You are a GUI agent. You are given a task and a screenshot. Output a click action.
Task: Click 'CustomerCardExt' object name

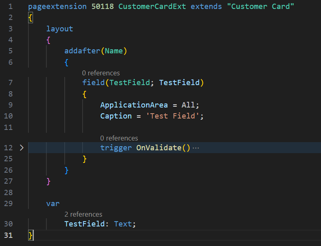[152, 7]
